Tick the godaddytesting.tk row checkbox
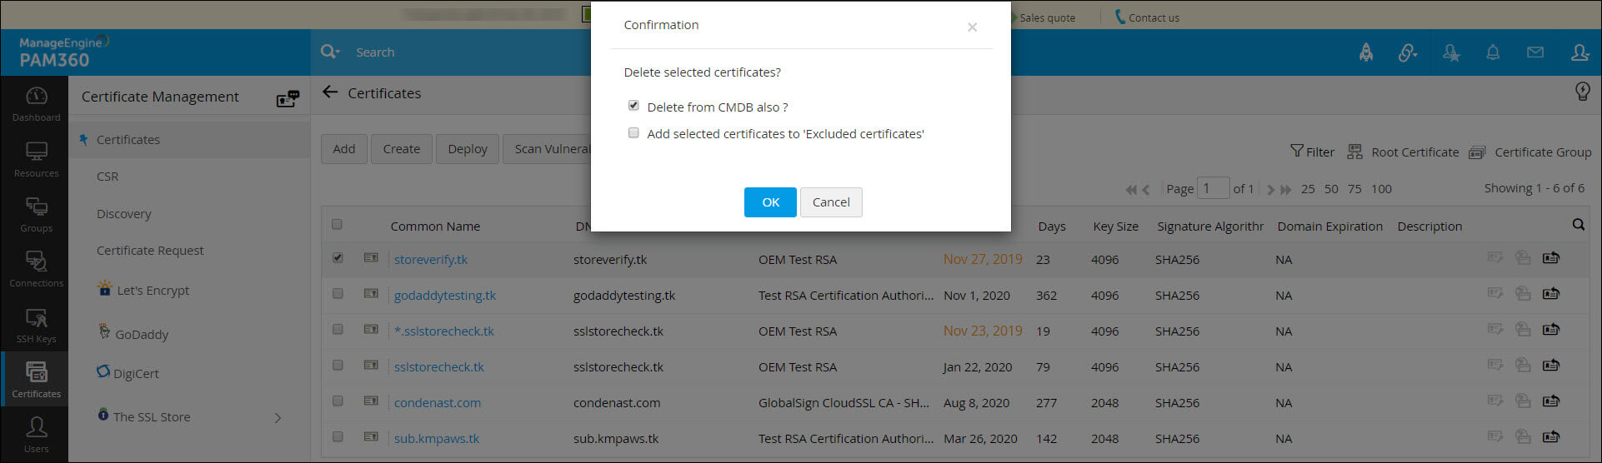Viewport: 1602px width, 463px height. (338, 294)
